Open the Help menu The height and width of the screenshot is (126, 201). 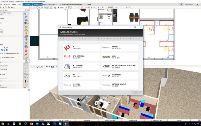pyautogui.click(x=19, y=4)
